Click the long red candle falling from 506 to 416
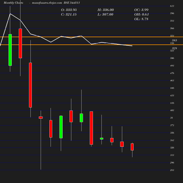 pos(30,85)
